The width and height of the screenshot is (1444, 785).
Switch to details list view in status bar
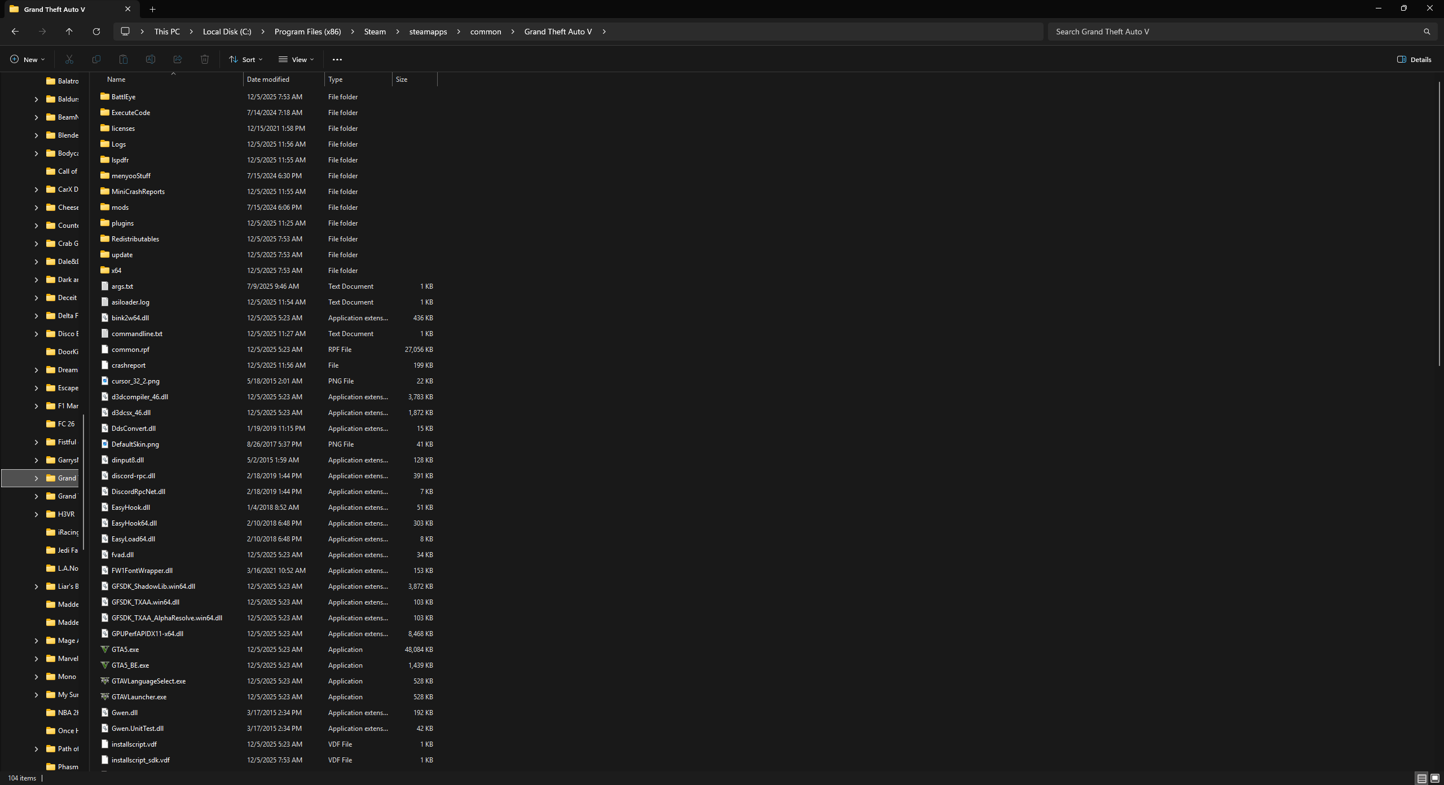(1421, 778)
